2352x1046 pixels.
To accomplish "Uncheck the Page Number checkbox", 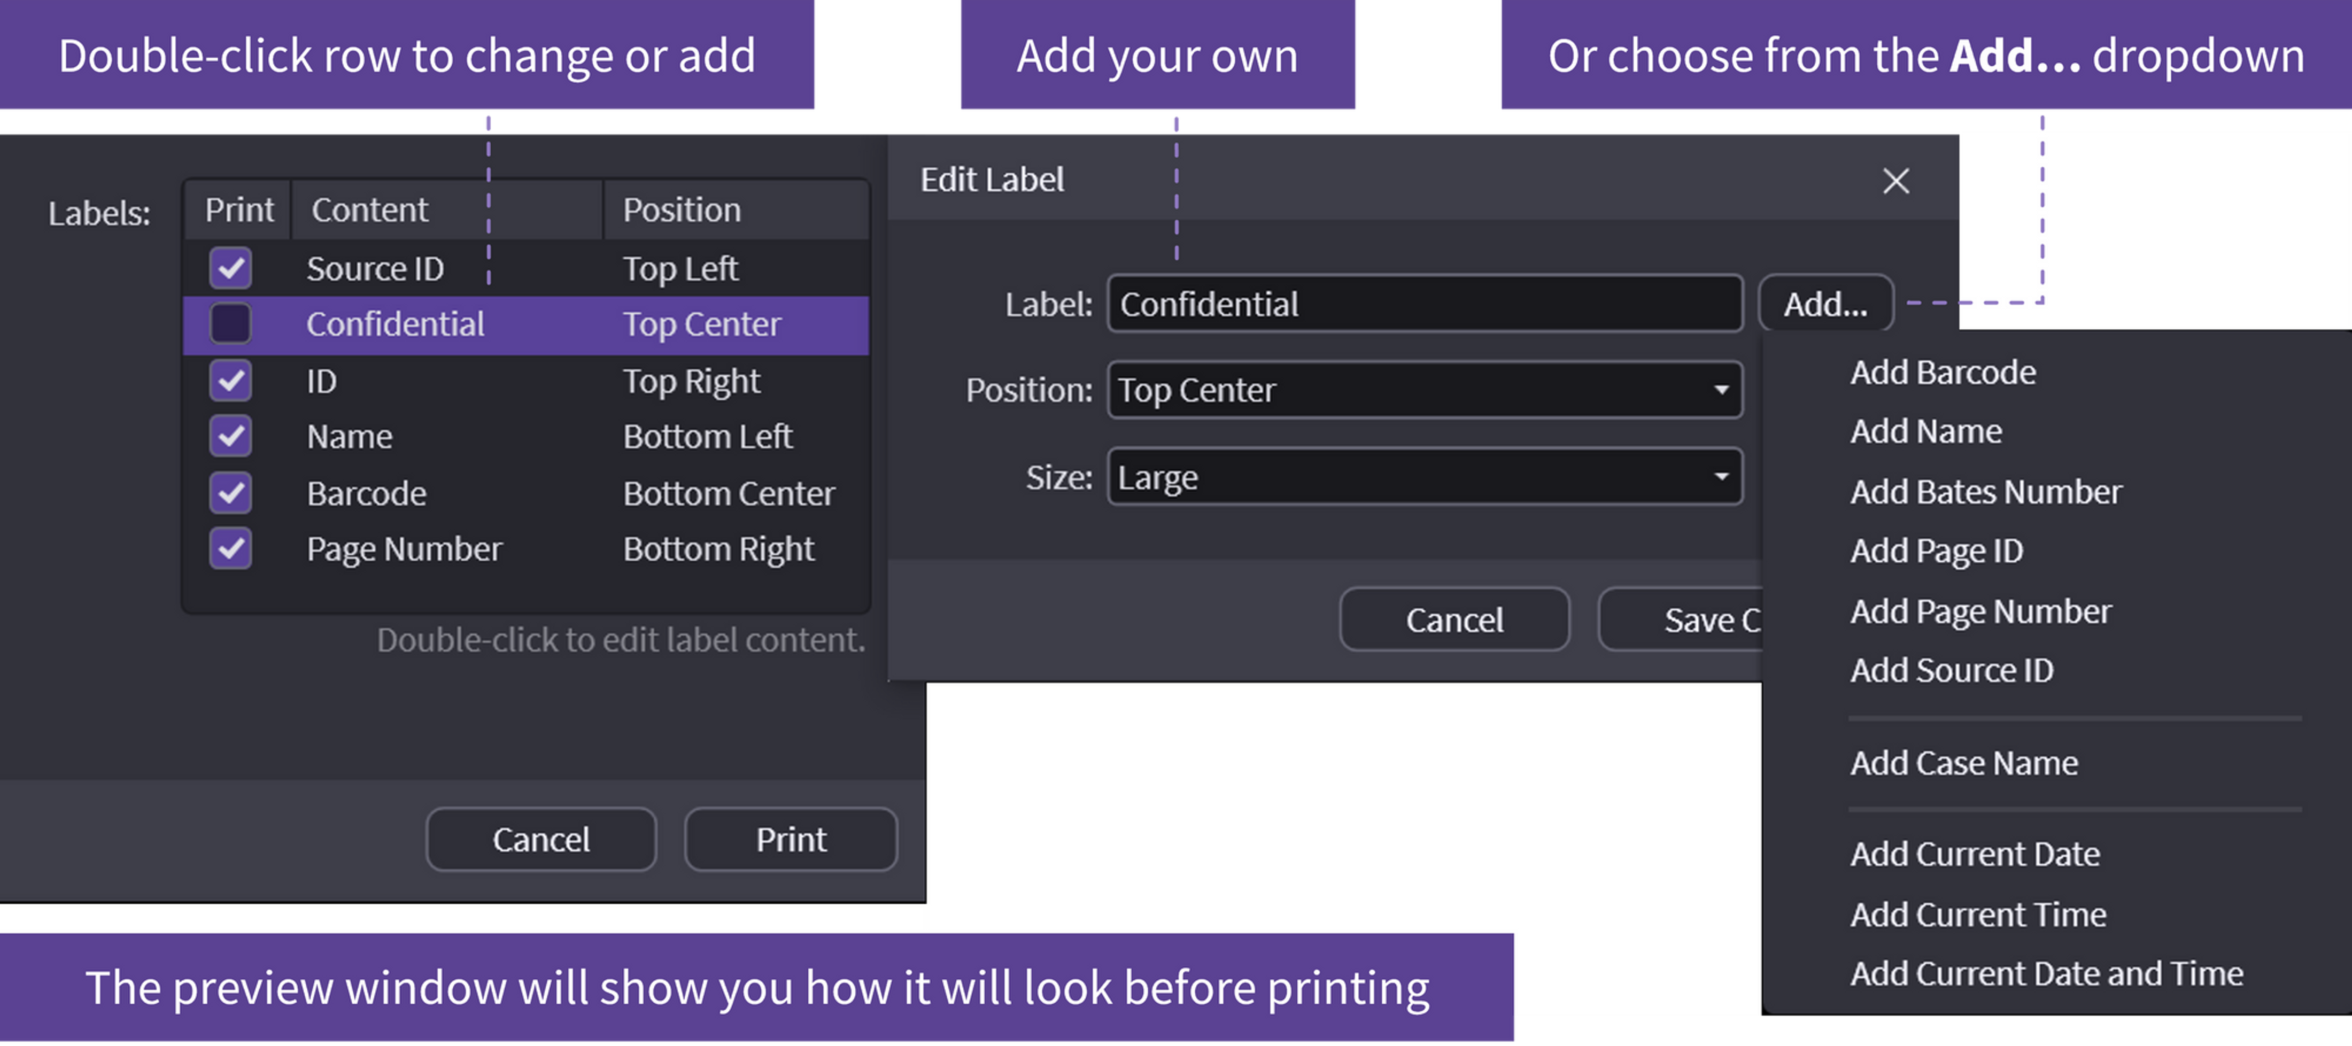I will [x=230, y=548].
